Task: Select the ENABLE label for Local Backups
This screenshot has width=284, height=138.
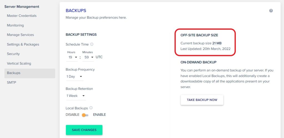Action: click(x=100, y=115)
